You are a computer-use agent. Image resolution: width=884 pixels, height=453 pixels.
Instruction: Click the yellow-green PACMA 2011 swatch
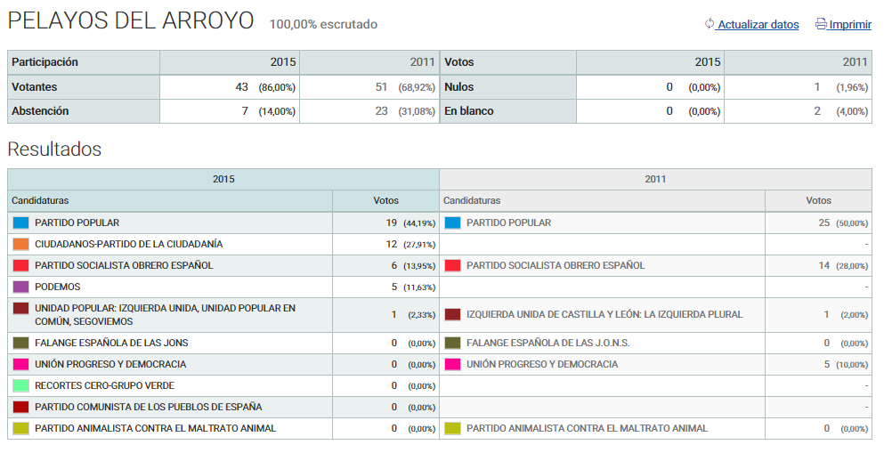tap(453, 428)
